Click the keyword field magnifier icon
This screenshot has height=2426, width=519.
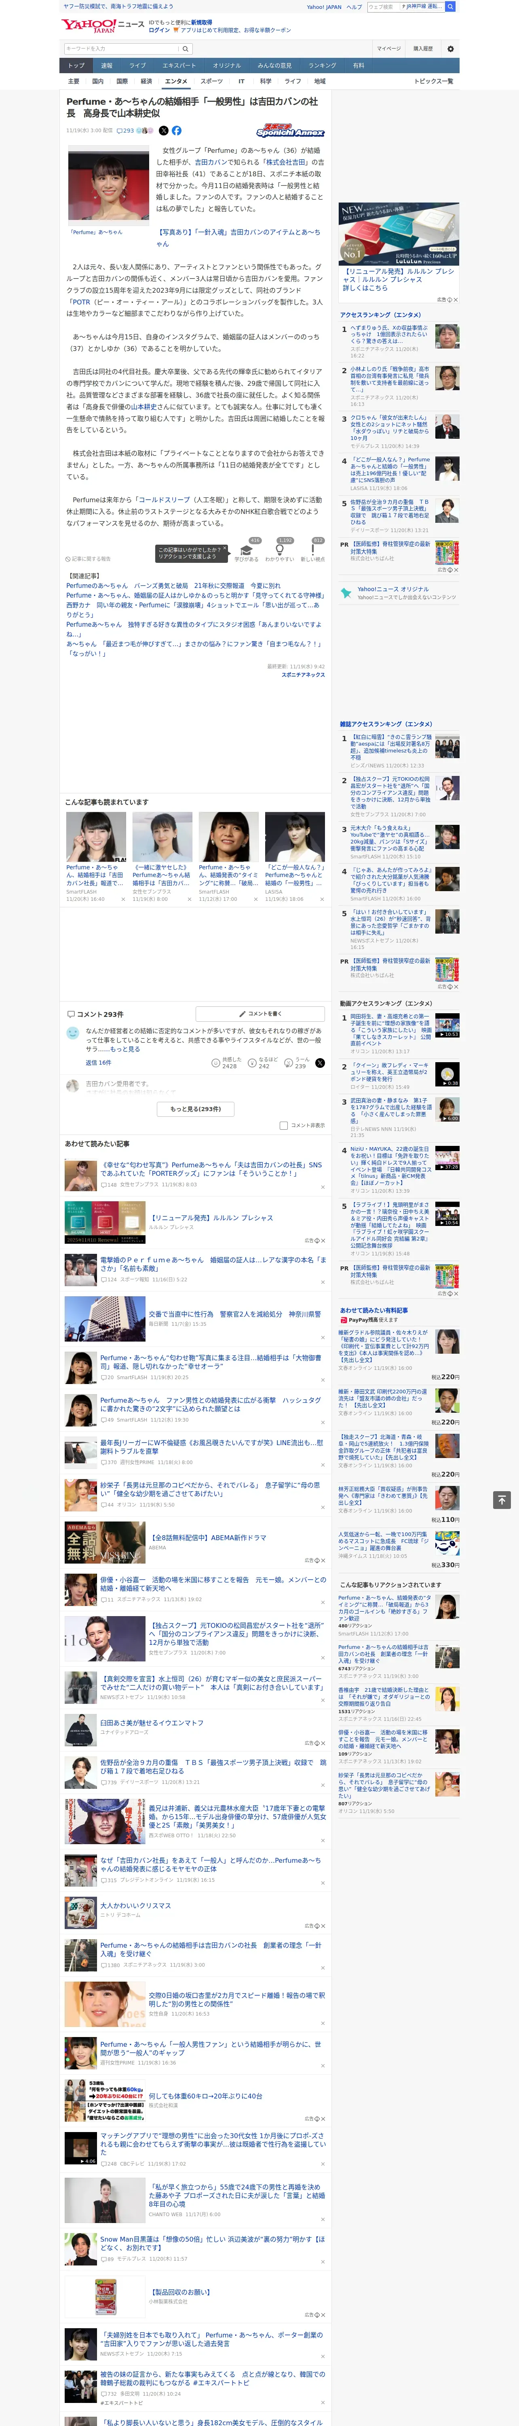(186, 49)
